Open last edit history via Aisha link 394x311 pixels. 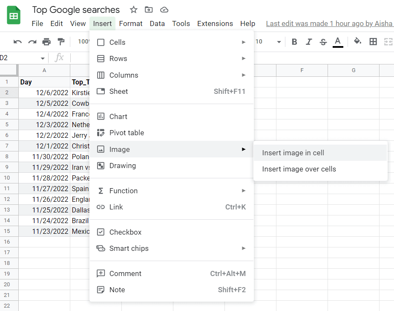tap(329, 23)
